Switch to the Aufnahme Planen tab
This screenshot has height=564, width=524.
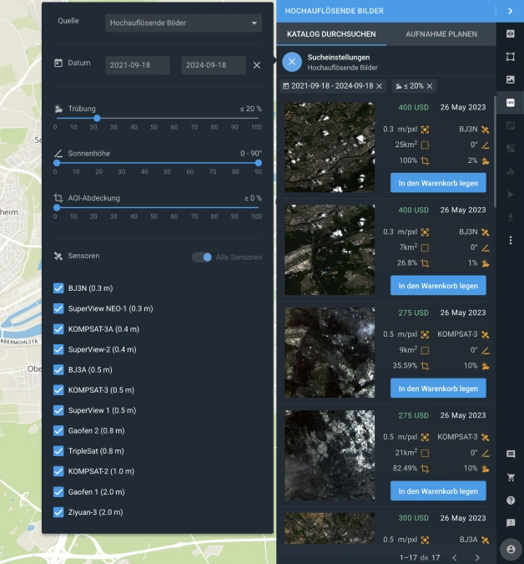point(441,34)
